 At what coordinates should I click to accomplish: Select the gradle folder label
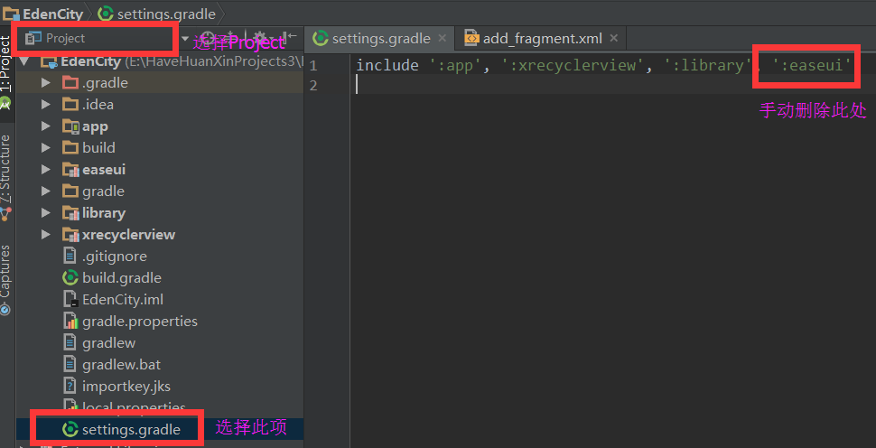coord(103,191)
